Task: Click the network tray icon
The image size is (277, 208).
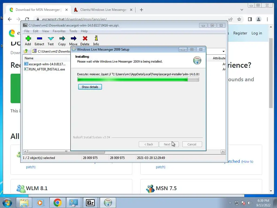Action: coord(236,203)
